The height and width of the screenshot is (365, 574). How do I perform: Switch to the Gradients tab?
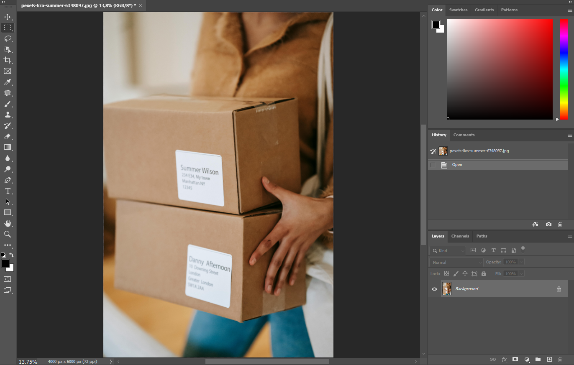[x=484, y=10]
